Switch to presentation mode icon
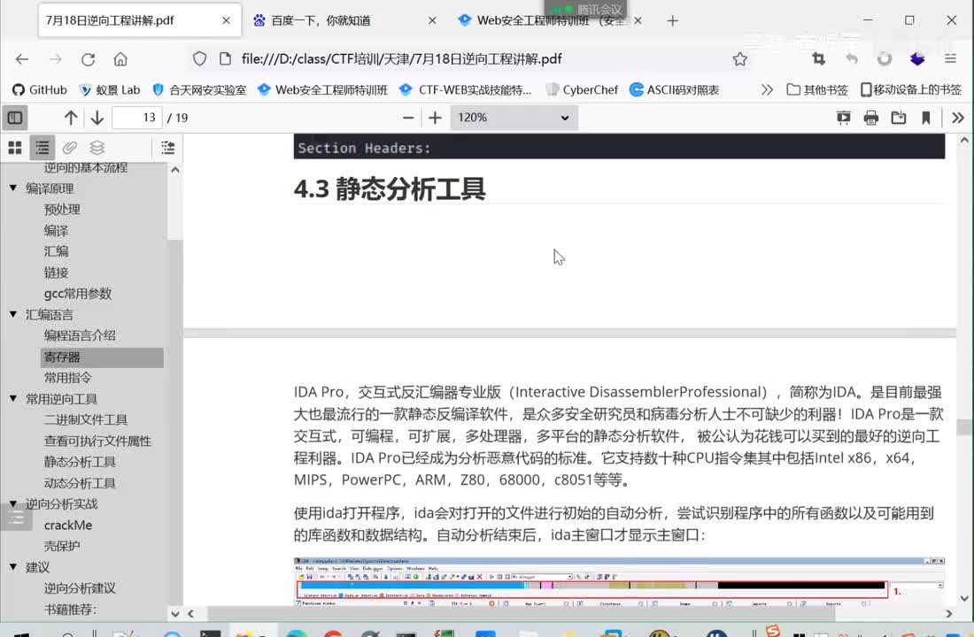The width and height of the screenshot is (974, 637). click(843, 118)
